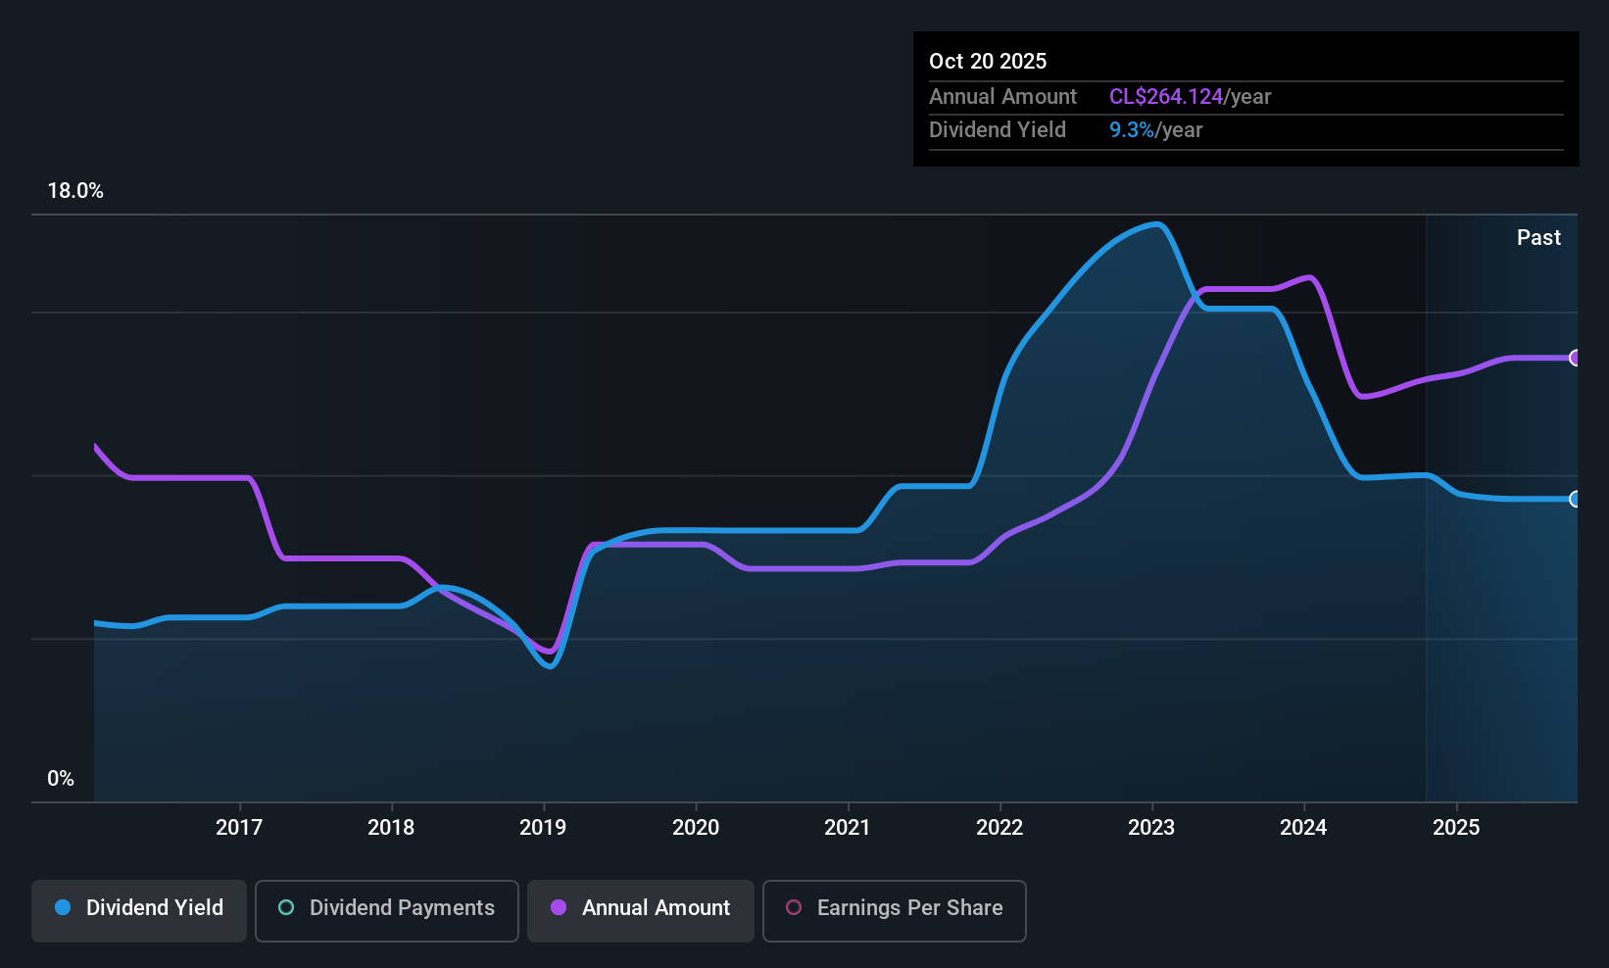Click the purple Annual Amount legend dot
Screen dimensions: 1609x968
tap(559, 907)
